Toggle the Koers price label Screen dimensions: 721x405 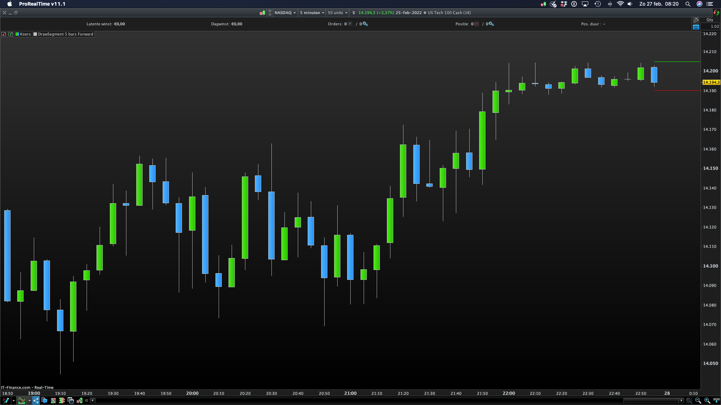(23, 34)
